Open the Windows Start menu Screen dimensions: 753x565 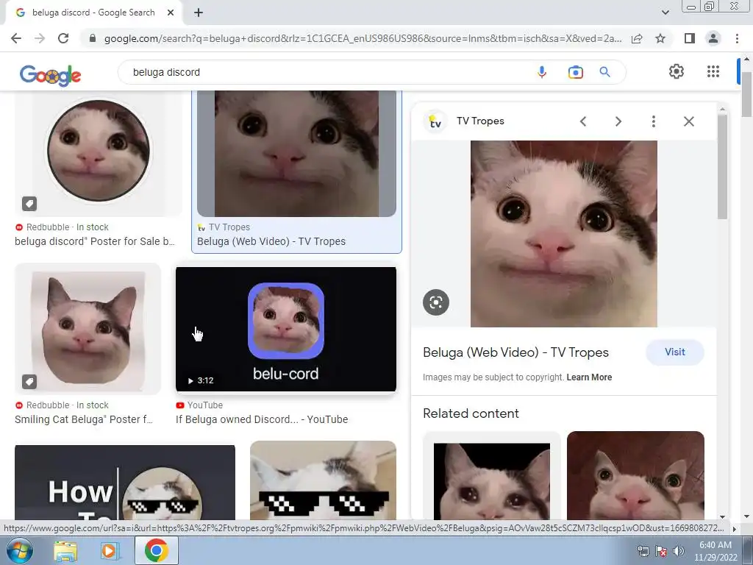[20, 550]
